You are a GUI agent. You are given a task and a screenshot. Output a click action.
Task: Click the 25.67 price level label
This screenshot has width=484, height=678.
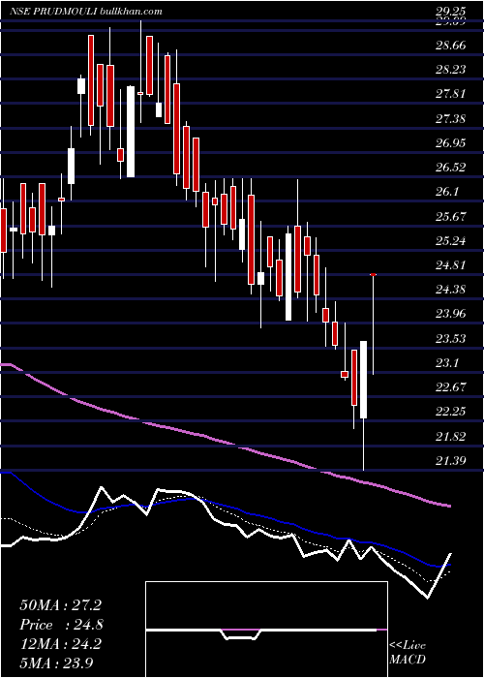[450, 216]
